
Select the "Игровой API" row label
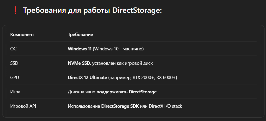(23, 106)
